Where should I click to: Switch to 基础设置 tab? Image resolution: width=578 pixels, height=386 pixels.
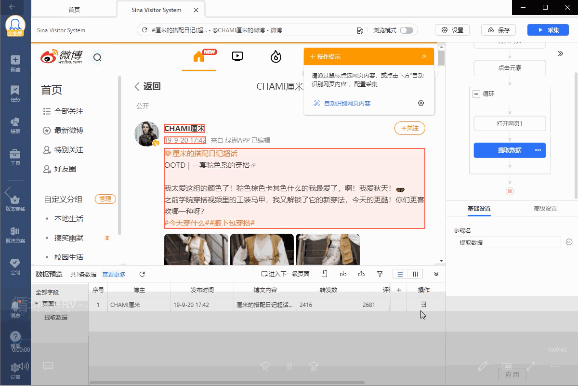pyautogui.click(x=479, y=209)
